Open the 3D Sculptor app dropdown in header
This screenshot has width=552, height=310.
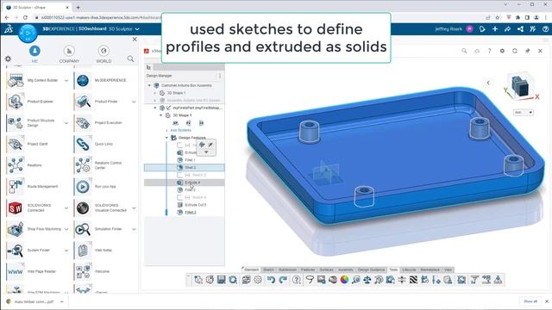(x=137, y=29)
